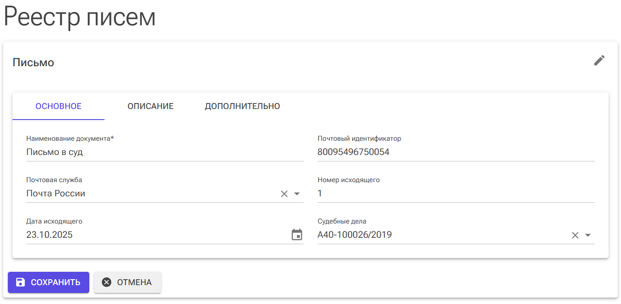Select the Основное tab
The height and width of the screenshot is (304, 621).
click(58, 106)
